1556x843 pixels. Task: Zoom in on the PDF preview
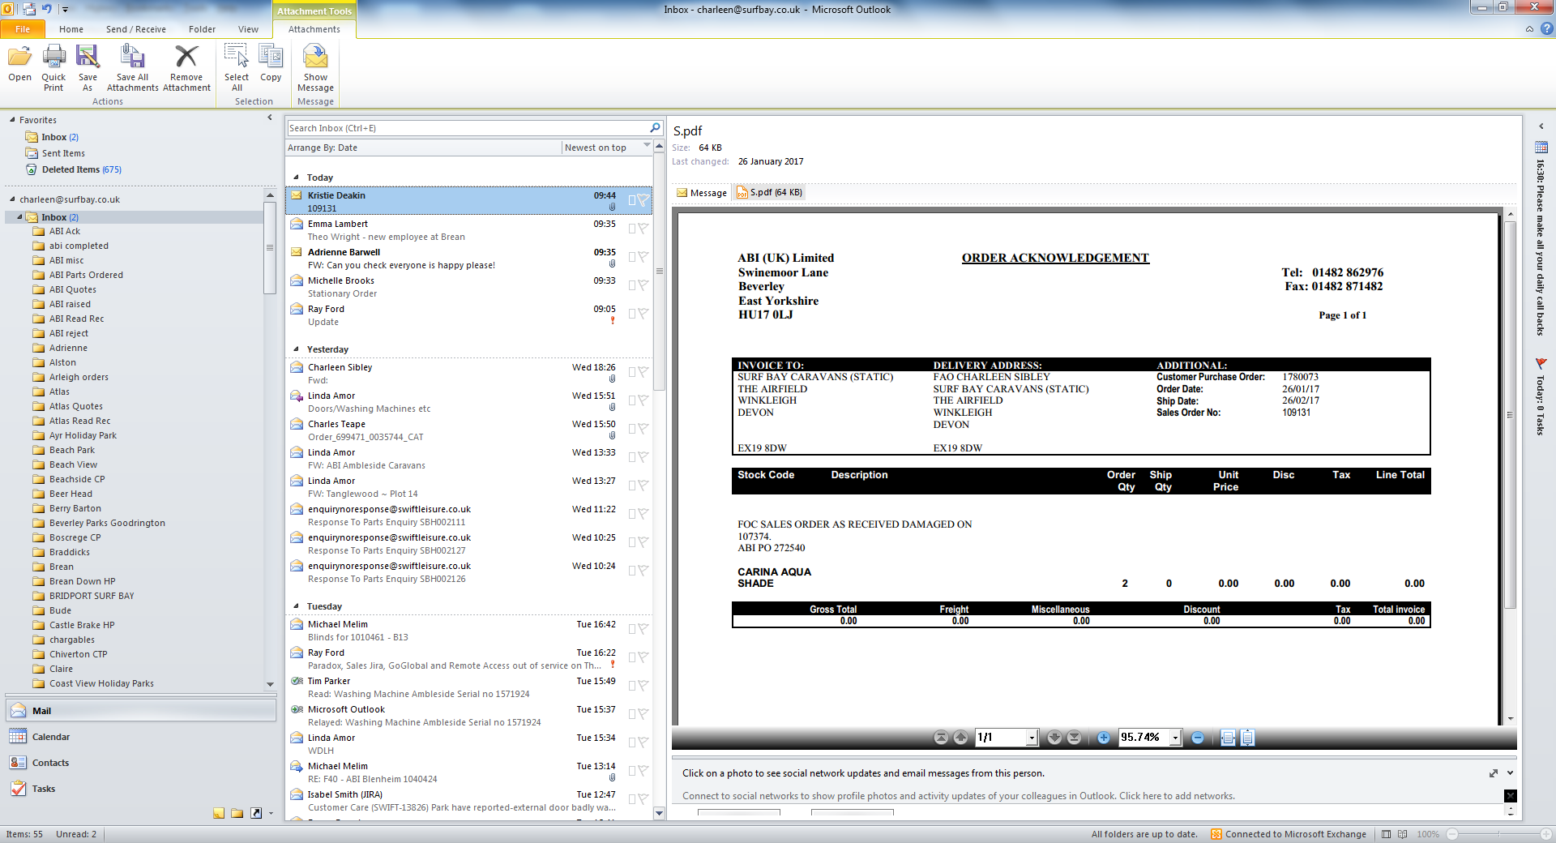coord(1103,738)
